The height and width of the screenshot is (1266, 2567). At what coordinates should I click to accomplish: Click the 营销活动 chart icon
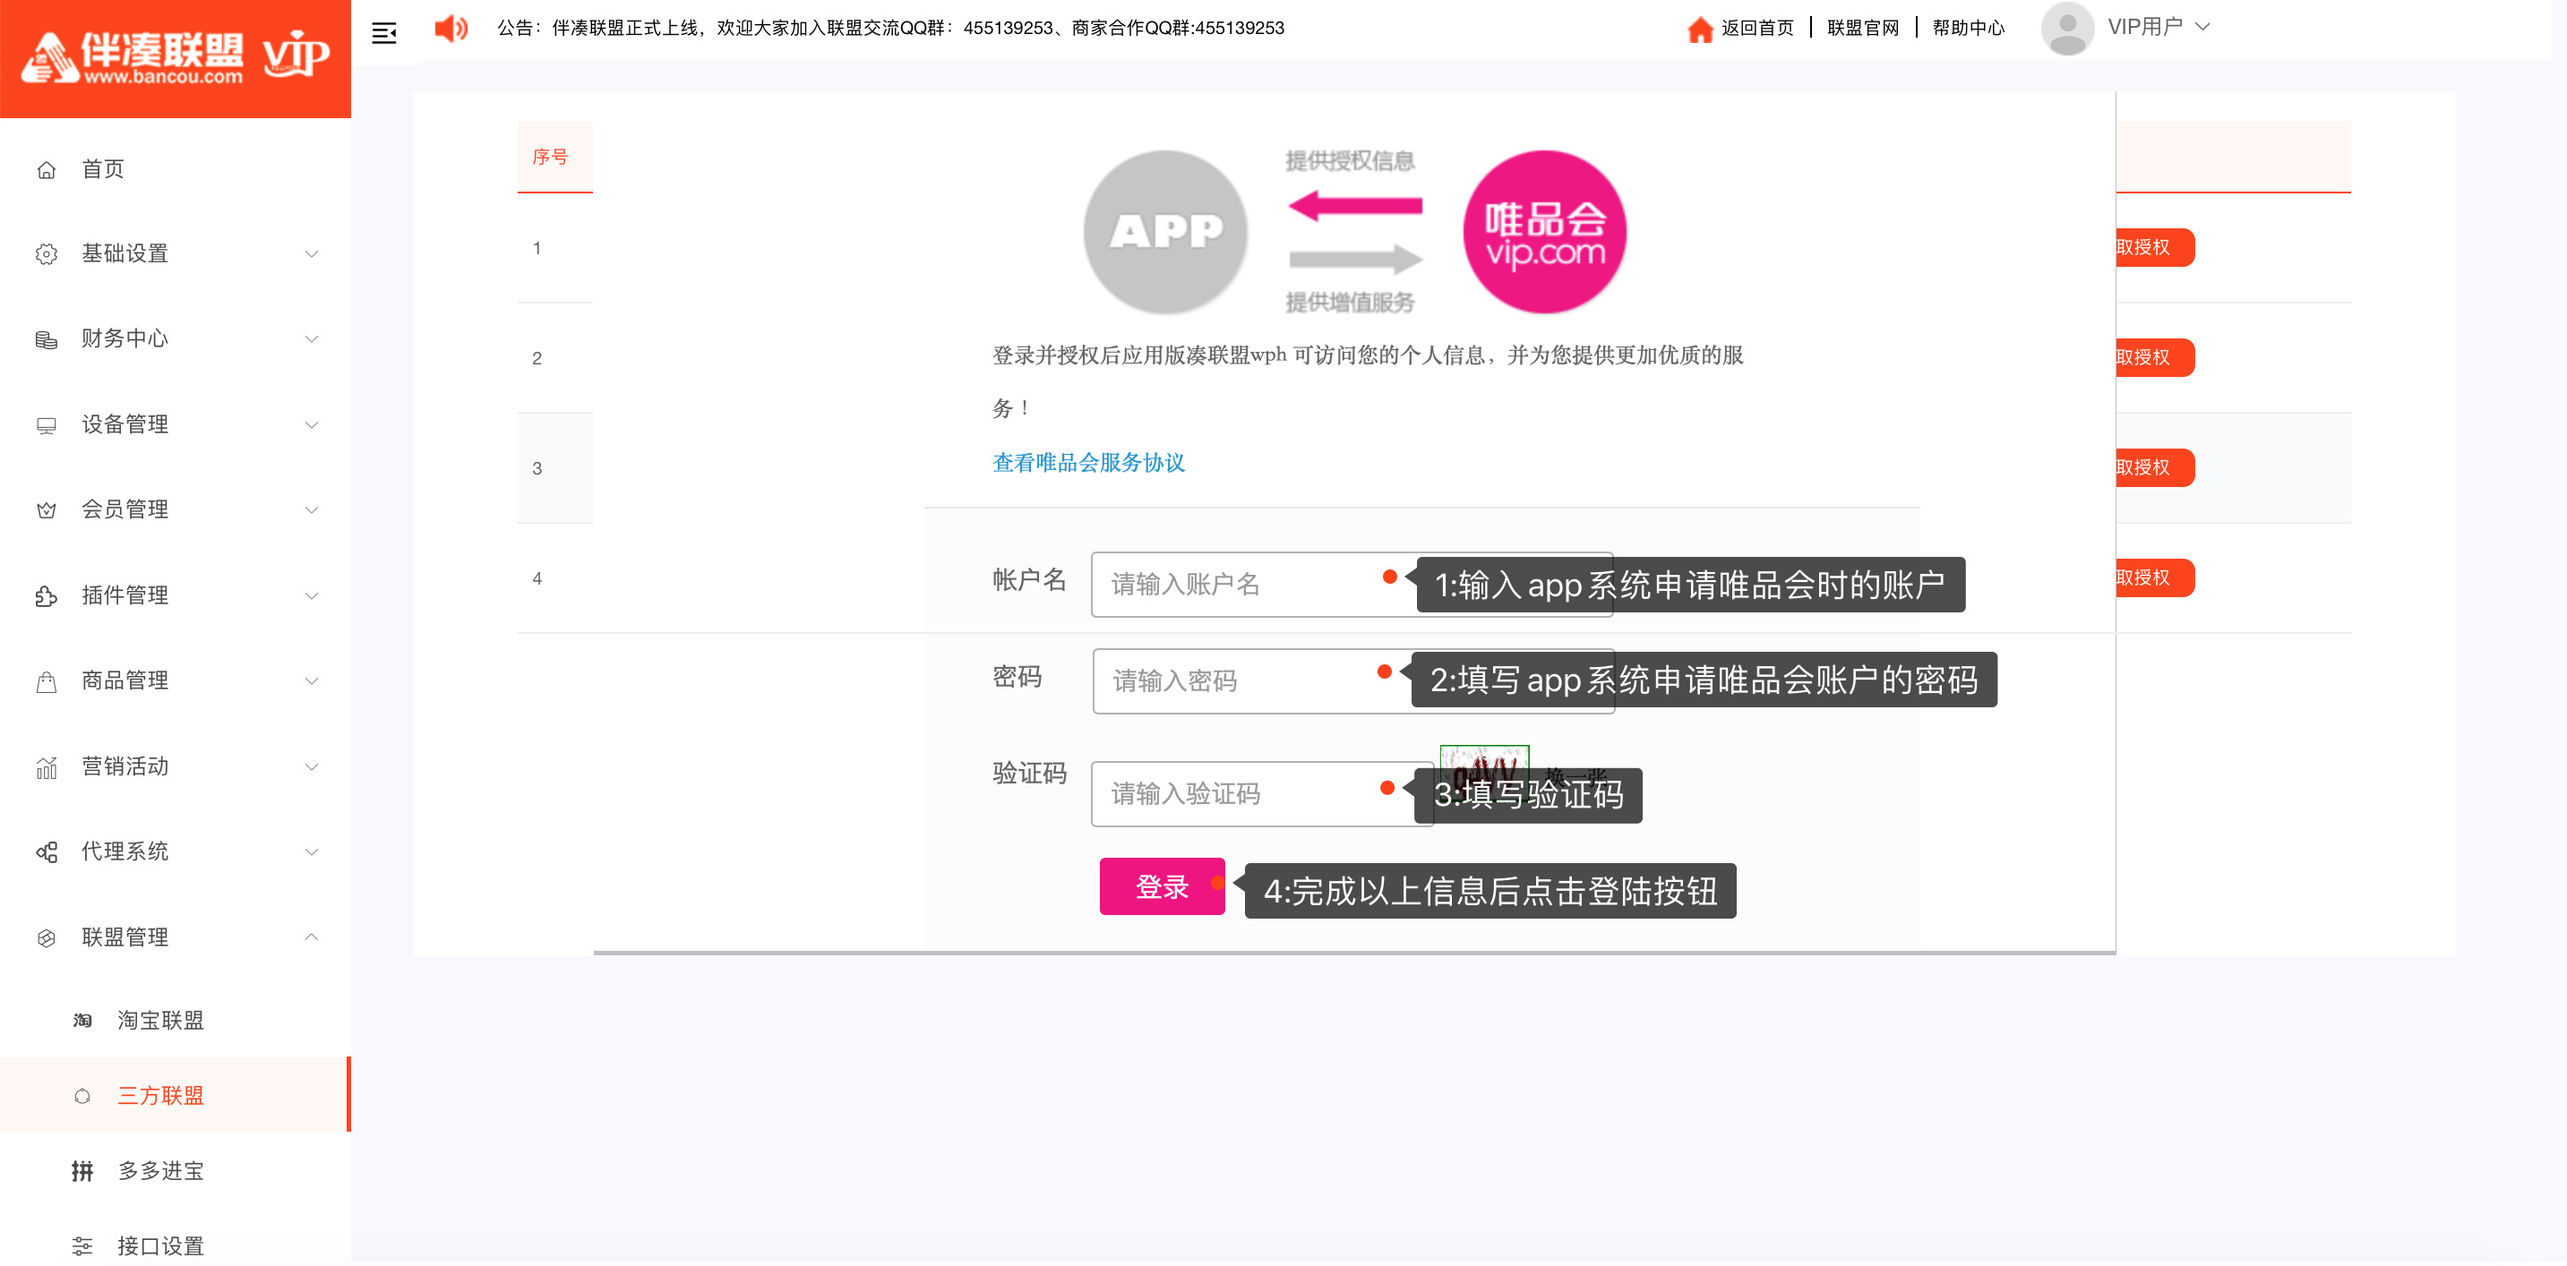(x=46, y=767)
